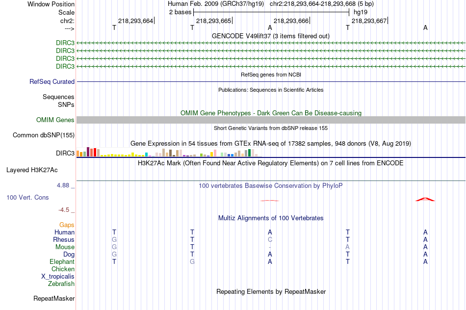The height and width of the screenshot is (310, 466).
Task: Click the 218,293,664 position tick label
Action: [135, 21]
